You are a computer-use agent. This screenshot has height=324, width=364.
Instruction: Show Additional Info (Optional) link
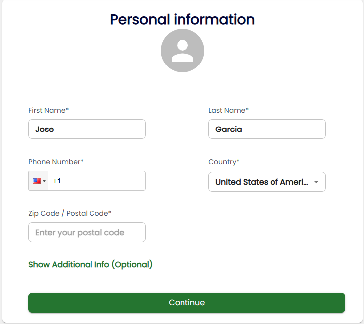pyautogui.click(x=91, y=265)
